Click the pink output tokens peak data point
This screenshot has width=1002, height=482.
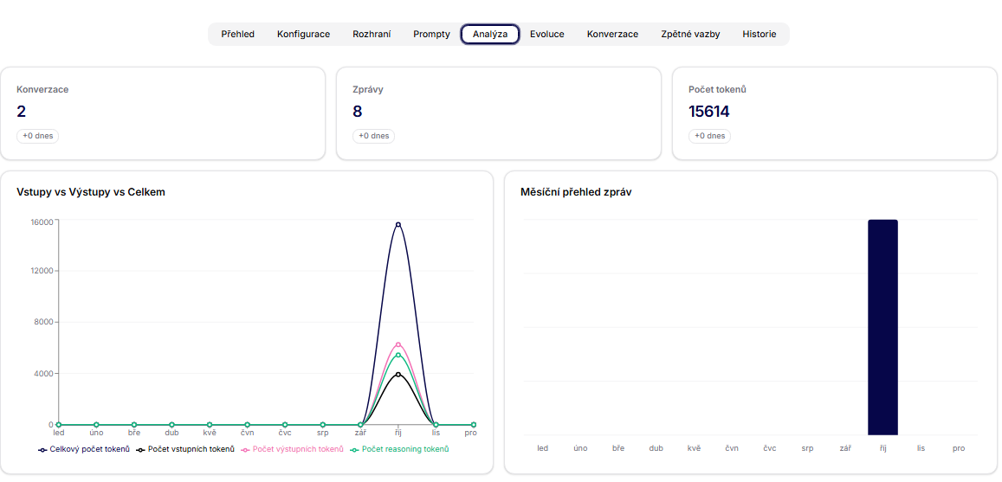pyautogui.click(x=398, y=344)
